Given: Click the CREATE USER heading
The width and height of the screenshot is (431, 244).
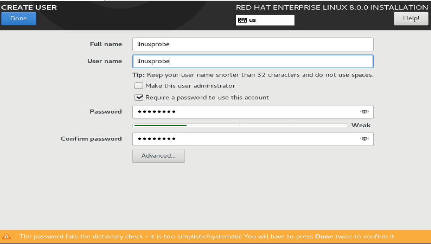Looking at the screenshot, I should (x=29, y=8).
